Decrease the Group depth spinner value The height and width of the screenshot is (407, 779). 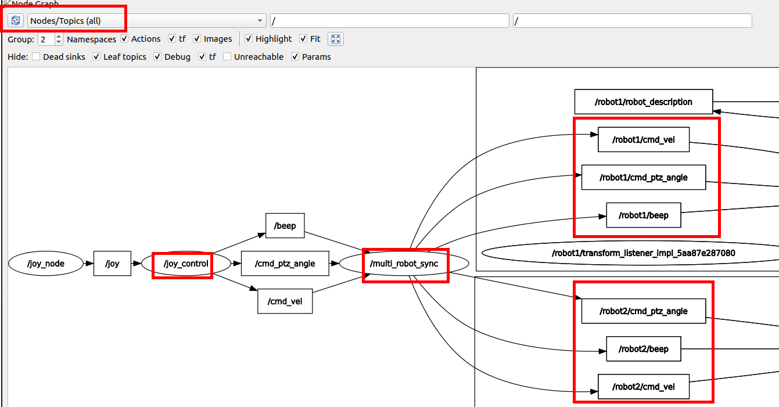pos(59,42)
